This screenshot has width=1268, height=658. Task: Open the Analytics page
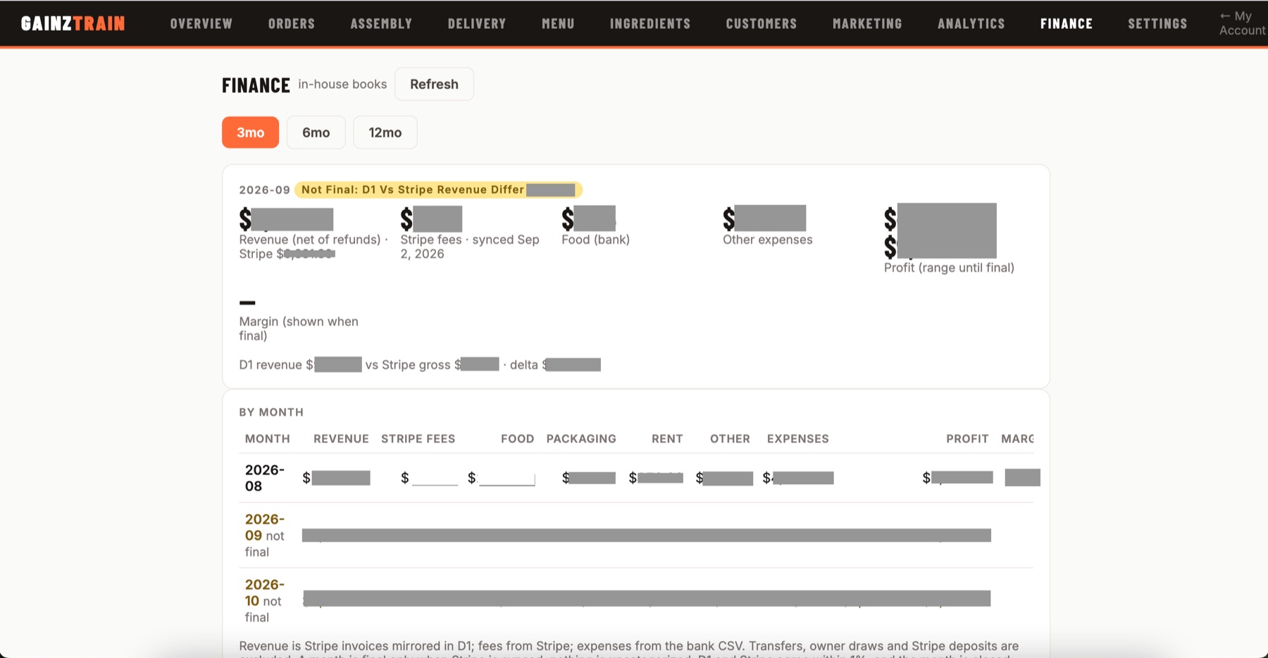coord(971,23)
